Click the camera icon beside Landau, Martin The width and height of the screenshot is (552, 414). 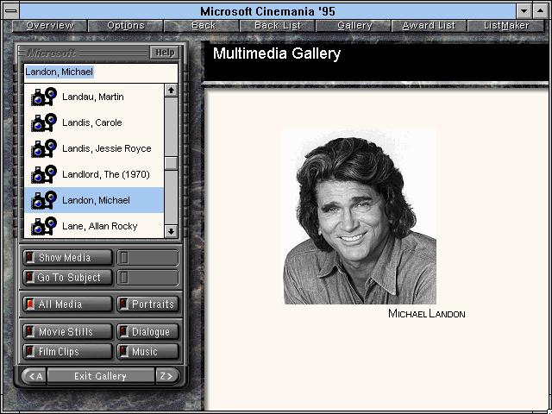(x=44, y=97)
